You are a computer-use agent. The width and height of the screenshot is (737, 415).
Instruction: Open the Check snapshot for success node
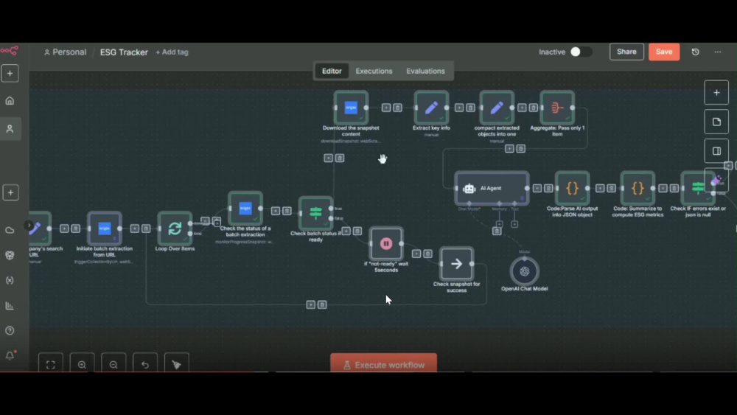pos(456,264)
